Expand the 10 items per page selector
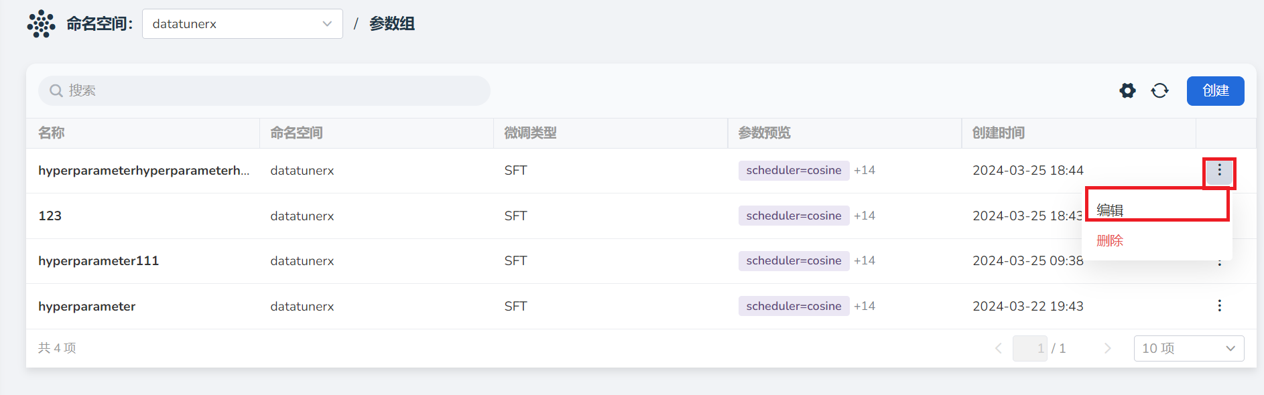 point(1189,348)
